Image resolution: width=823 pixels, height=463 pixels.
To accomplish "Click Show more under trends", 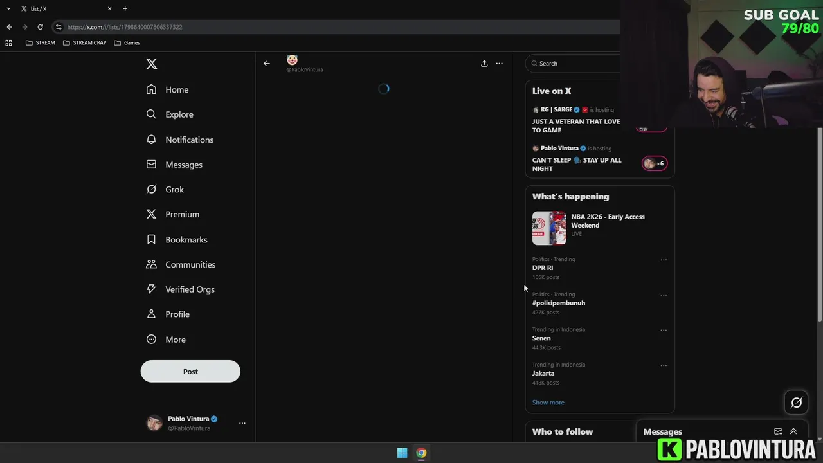I will click(x=548, y=403).
